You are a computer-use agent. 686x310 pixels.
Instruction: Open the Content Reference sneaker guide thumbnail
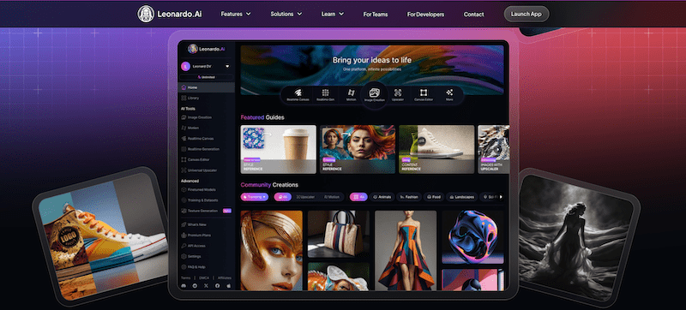(x=436, y=149)
